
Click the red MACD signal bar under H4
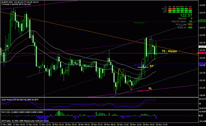[190, 9]
